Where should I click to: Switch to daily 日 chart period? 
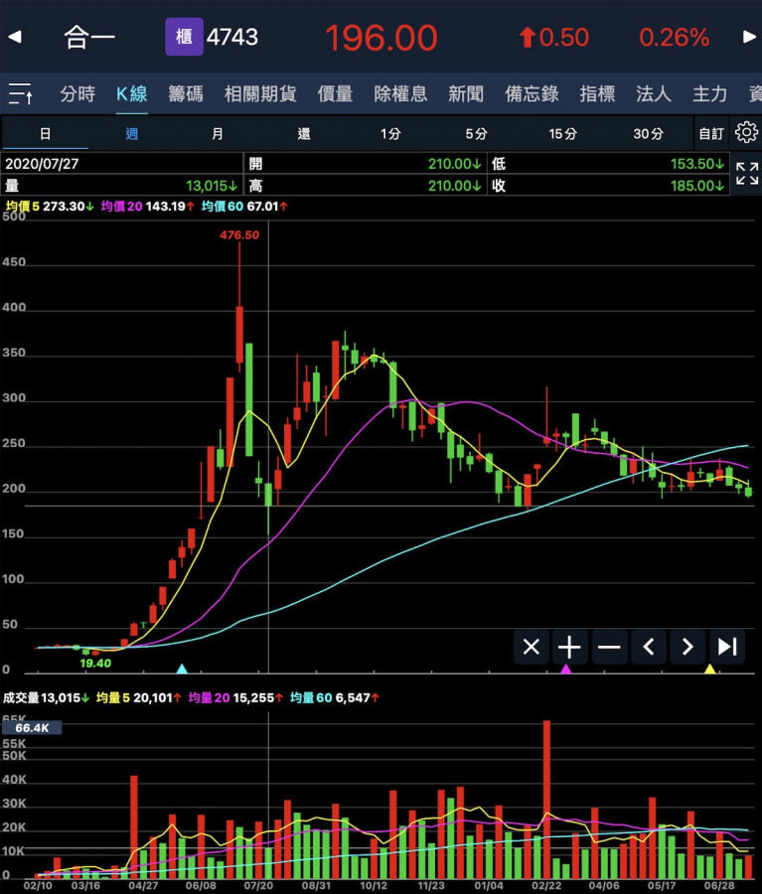(45, 133)
